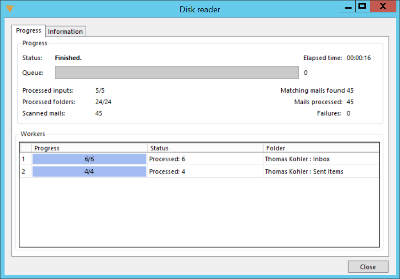Click the Status column header
The height and width of the screenshot is (279, 400).
(205, 148)
